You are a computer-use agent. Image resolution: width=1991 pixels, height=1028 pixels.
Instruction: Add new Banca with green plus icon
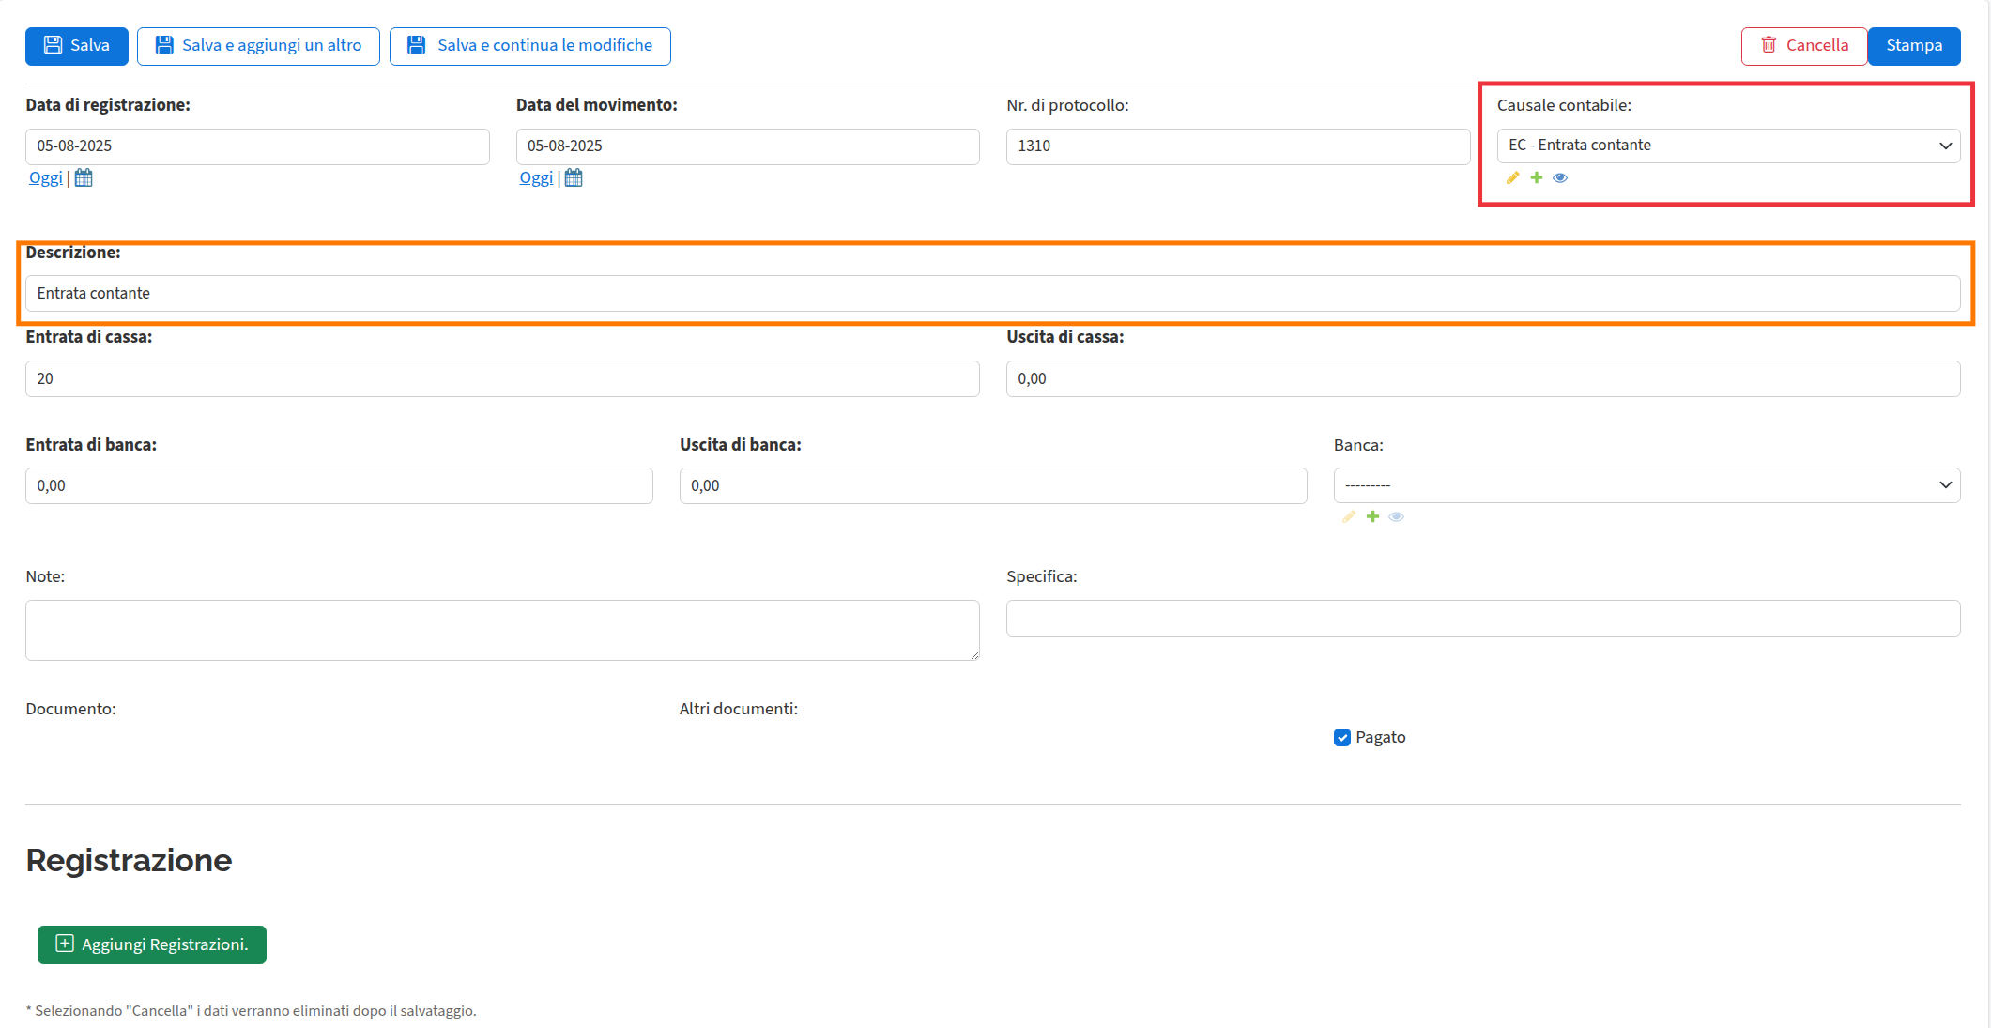(x=1372, y=516)
